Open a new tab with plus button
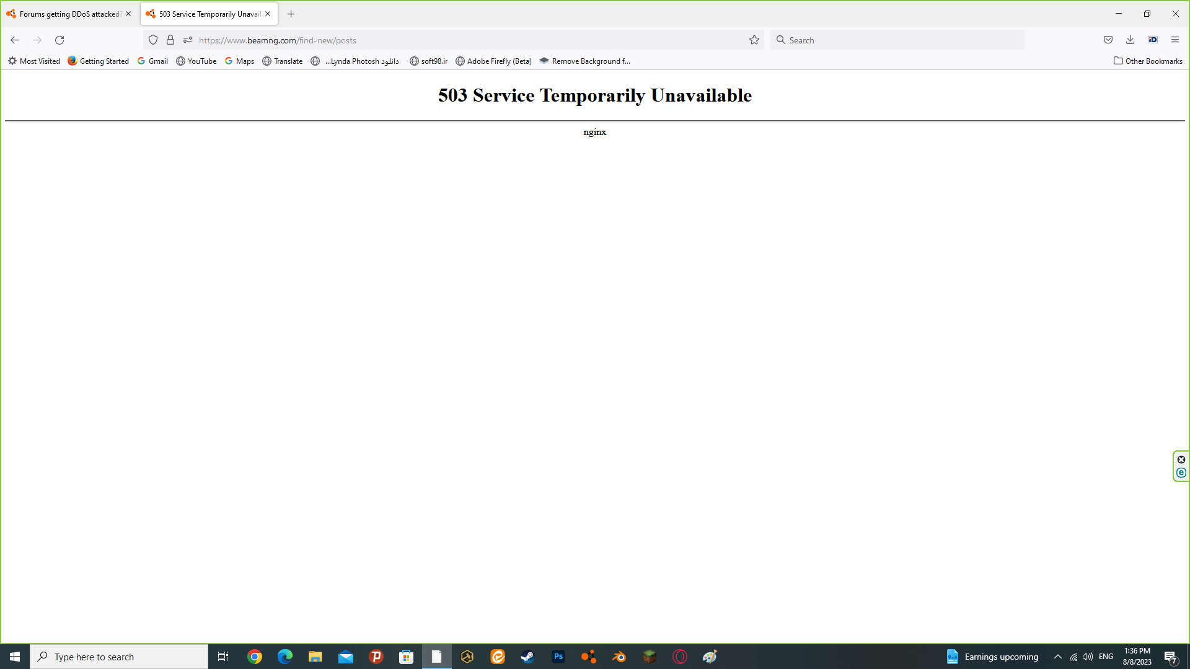This screenshot has width=1190, height=669. click(291, 14)
